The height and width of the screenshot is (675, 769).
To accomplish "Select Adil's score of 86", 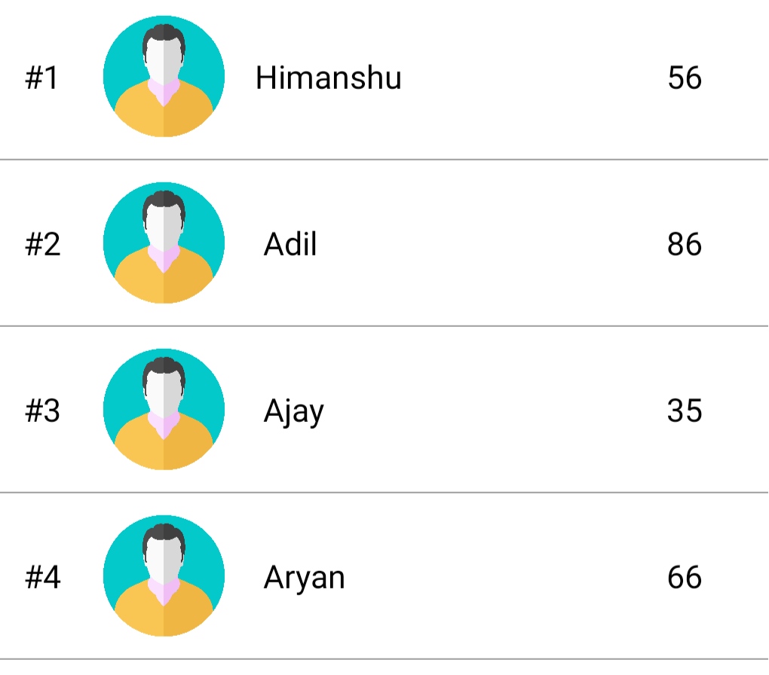I will point(685,244).
